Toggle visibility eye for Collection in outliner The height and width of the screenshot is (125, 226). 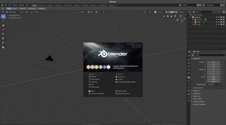click(217, 17)
